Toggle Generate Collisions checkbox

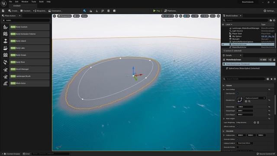[x=238, y=139]
